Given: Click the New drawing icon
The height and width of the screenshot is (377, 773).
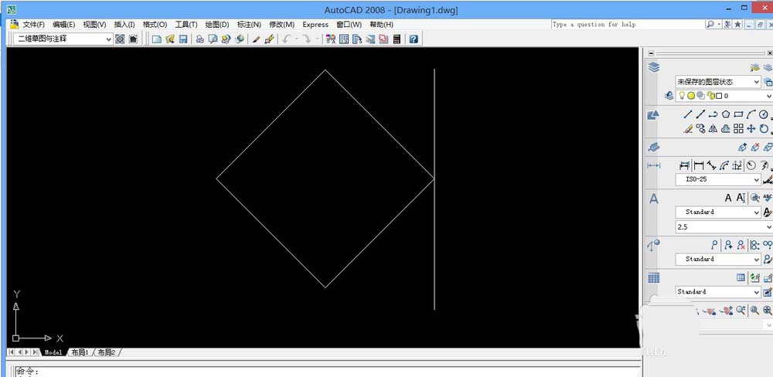Looking at the screenshot, I should coord(157,39).
